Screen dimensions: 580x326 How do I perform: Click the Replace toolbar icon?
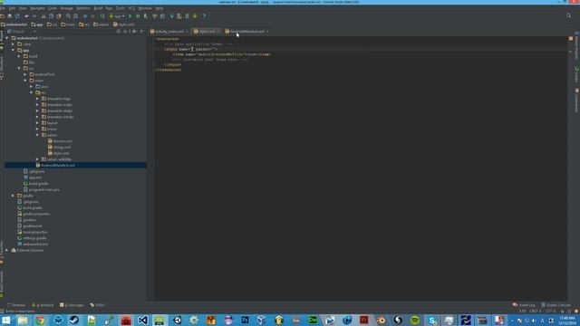tap(75, 16)
